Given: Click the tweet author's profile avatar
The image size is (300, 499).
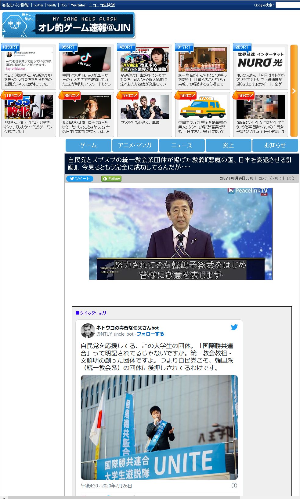Looking at the screenshot, I should (x=88, y=331).
